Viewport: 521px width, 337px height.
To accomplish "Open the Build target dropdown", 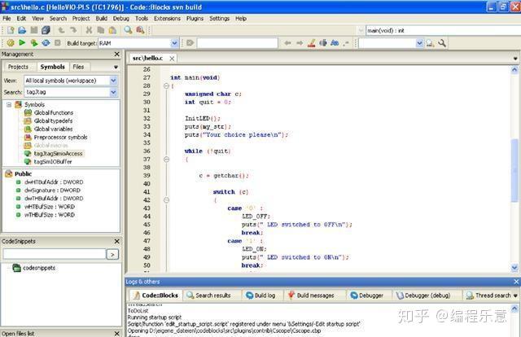I will [x=174, y=43].
